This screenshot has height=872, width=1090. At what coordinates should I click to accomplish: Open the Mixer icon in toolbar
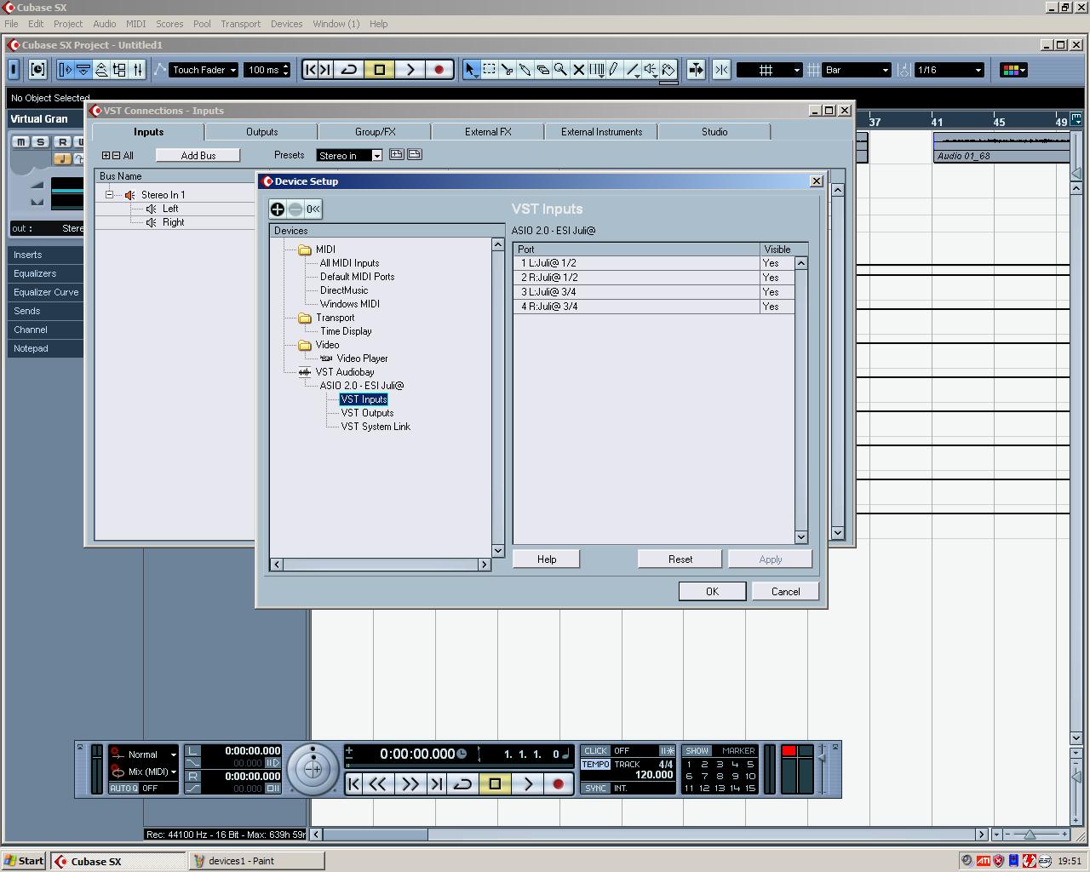point(138,70)
